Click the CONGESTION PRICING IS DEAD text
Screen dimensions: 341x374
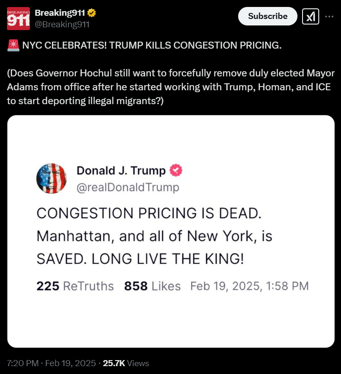149,213
